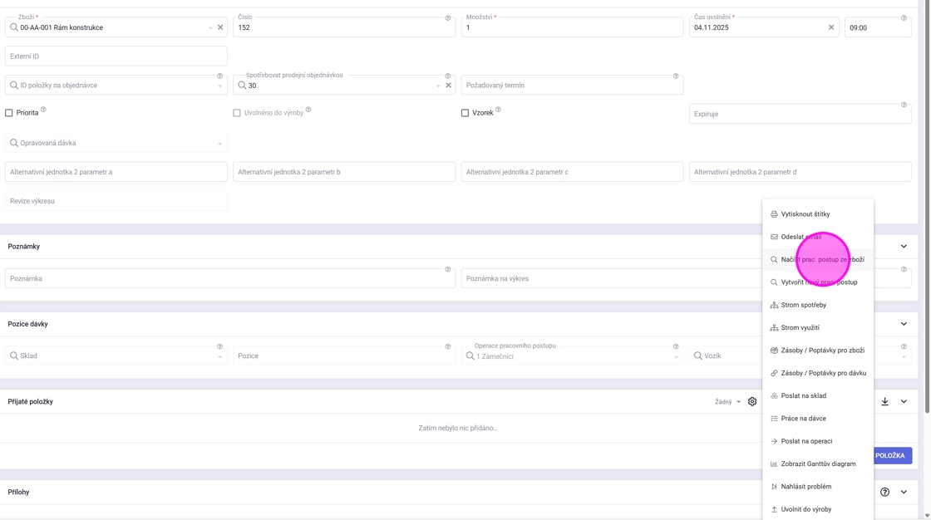Click the POLOŽKA button
Viewport: 931px width, 520px height.
892,456
